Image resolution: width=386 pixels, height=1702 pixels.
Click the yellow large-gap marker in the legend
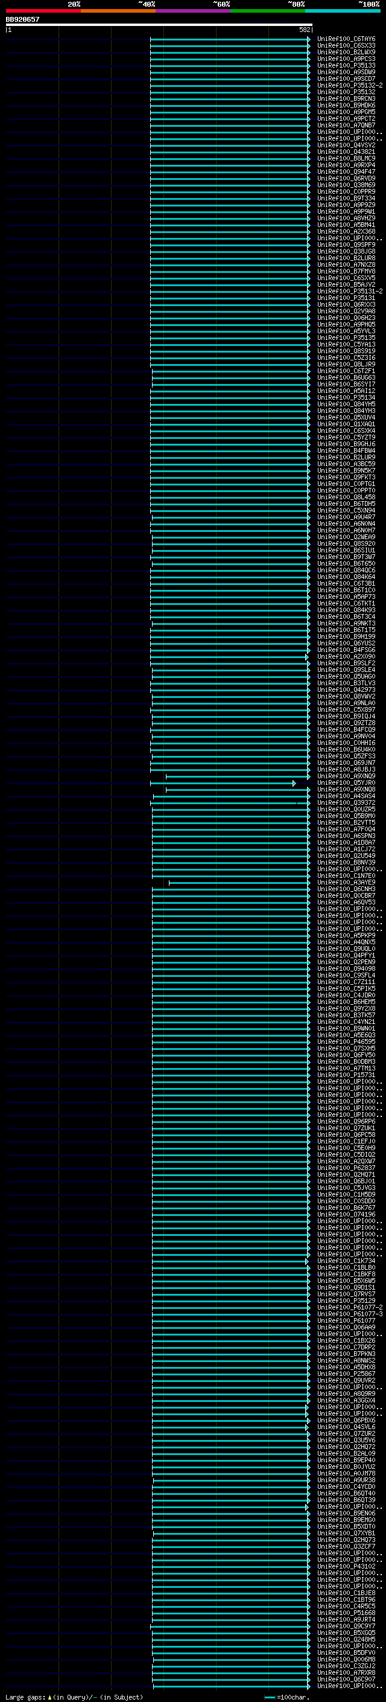pos(49,1697)
